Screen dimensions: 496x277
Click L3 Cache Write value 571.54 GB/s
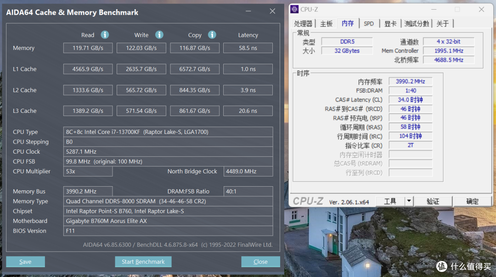pos(141,111)
